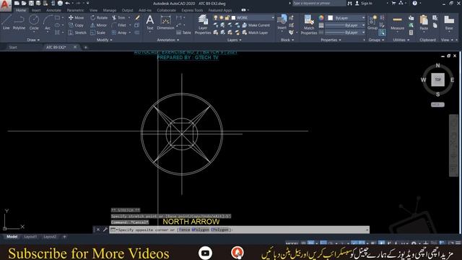This screenshot has width=462, height=260.
Task: Click the Move command
Action: click(x=77, y=17)
